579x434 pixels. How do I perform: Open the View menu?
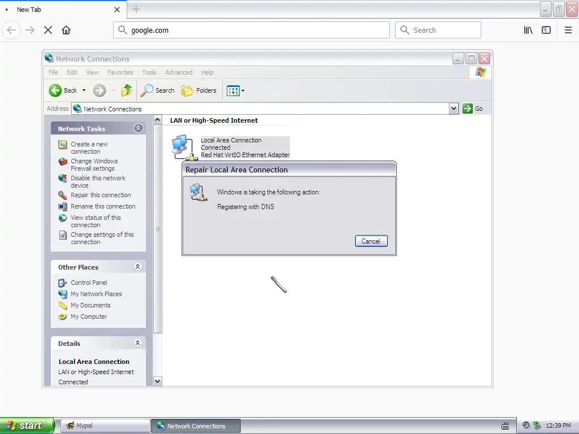point(92,72)
